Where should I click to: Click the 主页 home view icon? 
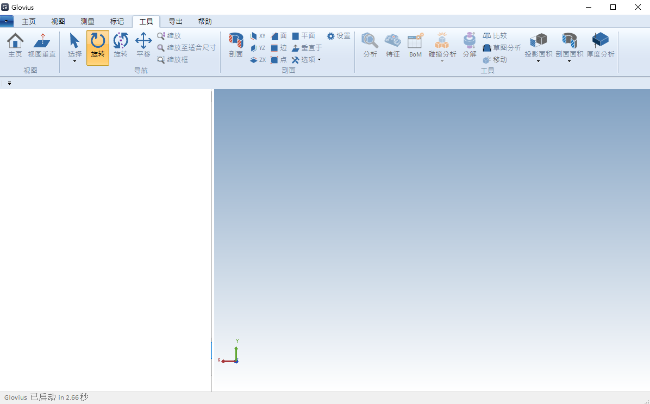pyautogui.click(x=15, y=41)
